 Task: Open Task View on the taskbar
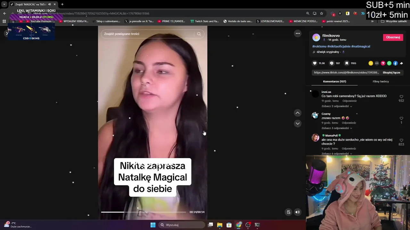[x=210, y=225]
